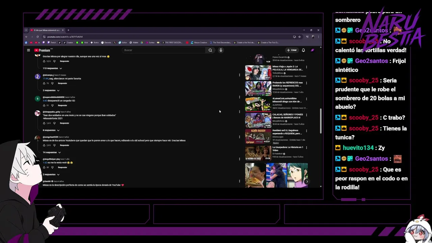432x243 pixels.
Task: Reply to the @sleepyyaka_gaby comment
Action: pyautogui.click(x=64, y=123)
